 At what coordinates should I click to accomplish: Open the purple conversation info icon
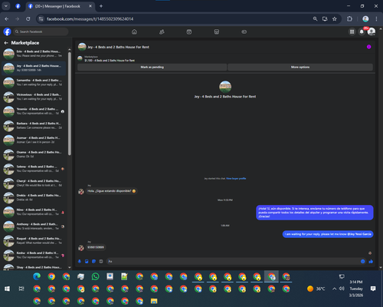pyautogui.click(x=368, y=47)
